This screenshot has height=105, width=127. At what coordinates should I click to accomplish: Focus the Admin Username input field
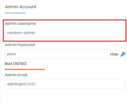65,33
